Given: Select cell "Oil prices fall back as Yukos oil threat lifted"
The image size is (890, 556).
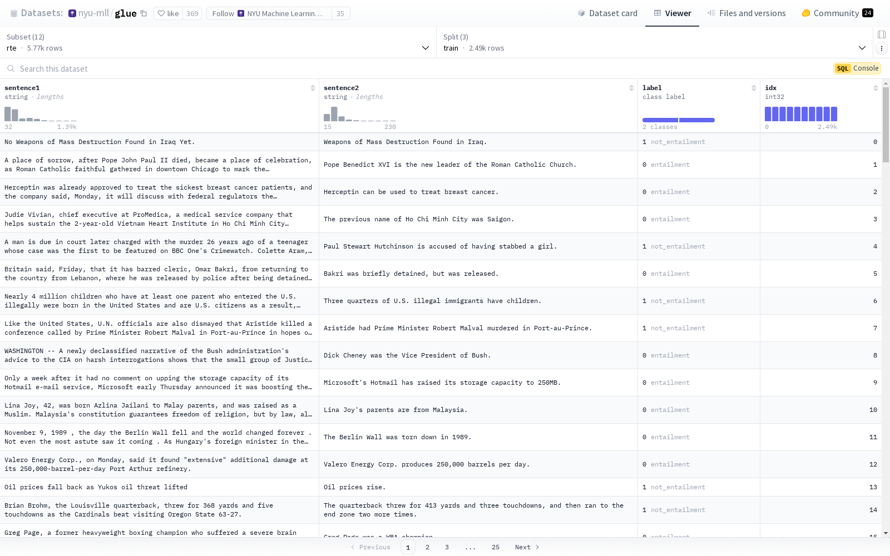Looking at the screenshot, I should pos(159,487).
